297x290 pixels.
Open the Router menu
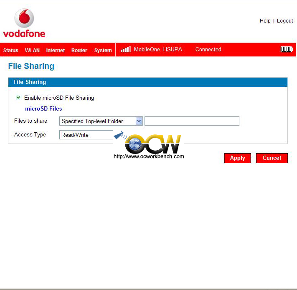click(x=79, y=50)
